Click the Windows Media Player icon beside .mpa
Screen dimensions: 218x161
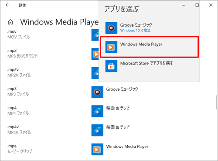(x=97, y=149)
